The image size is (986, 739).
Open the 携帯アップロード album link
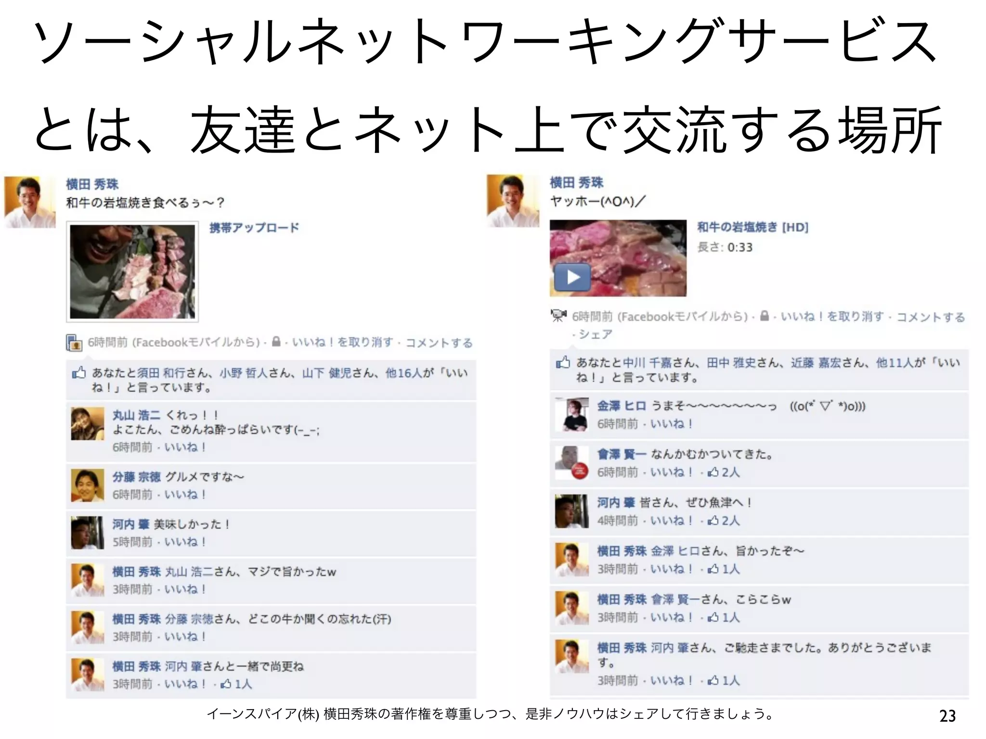click(254, 228)
